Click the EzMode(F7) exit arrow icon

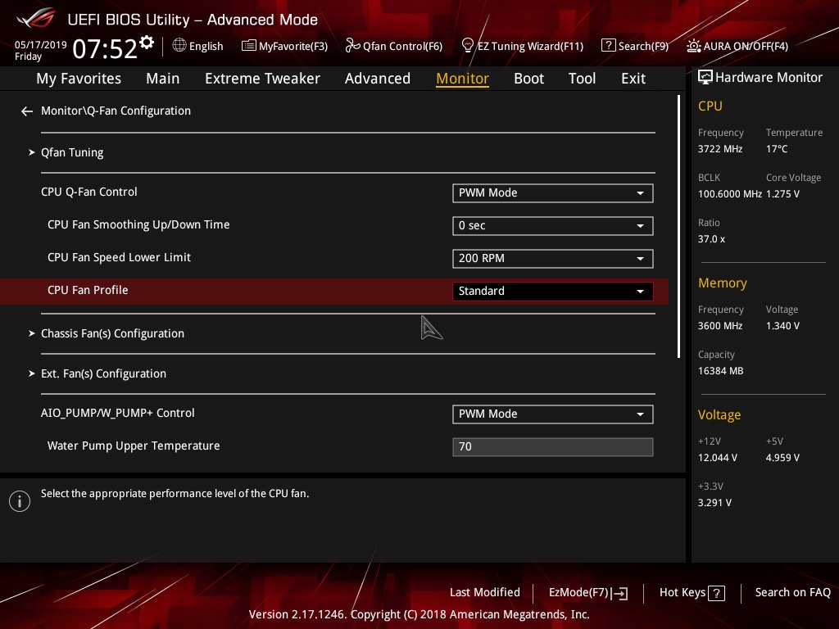619,593
